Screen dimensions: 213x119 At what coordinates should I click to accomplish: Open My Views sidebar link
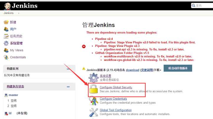(16, 50)
